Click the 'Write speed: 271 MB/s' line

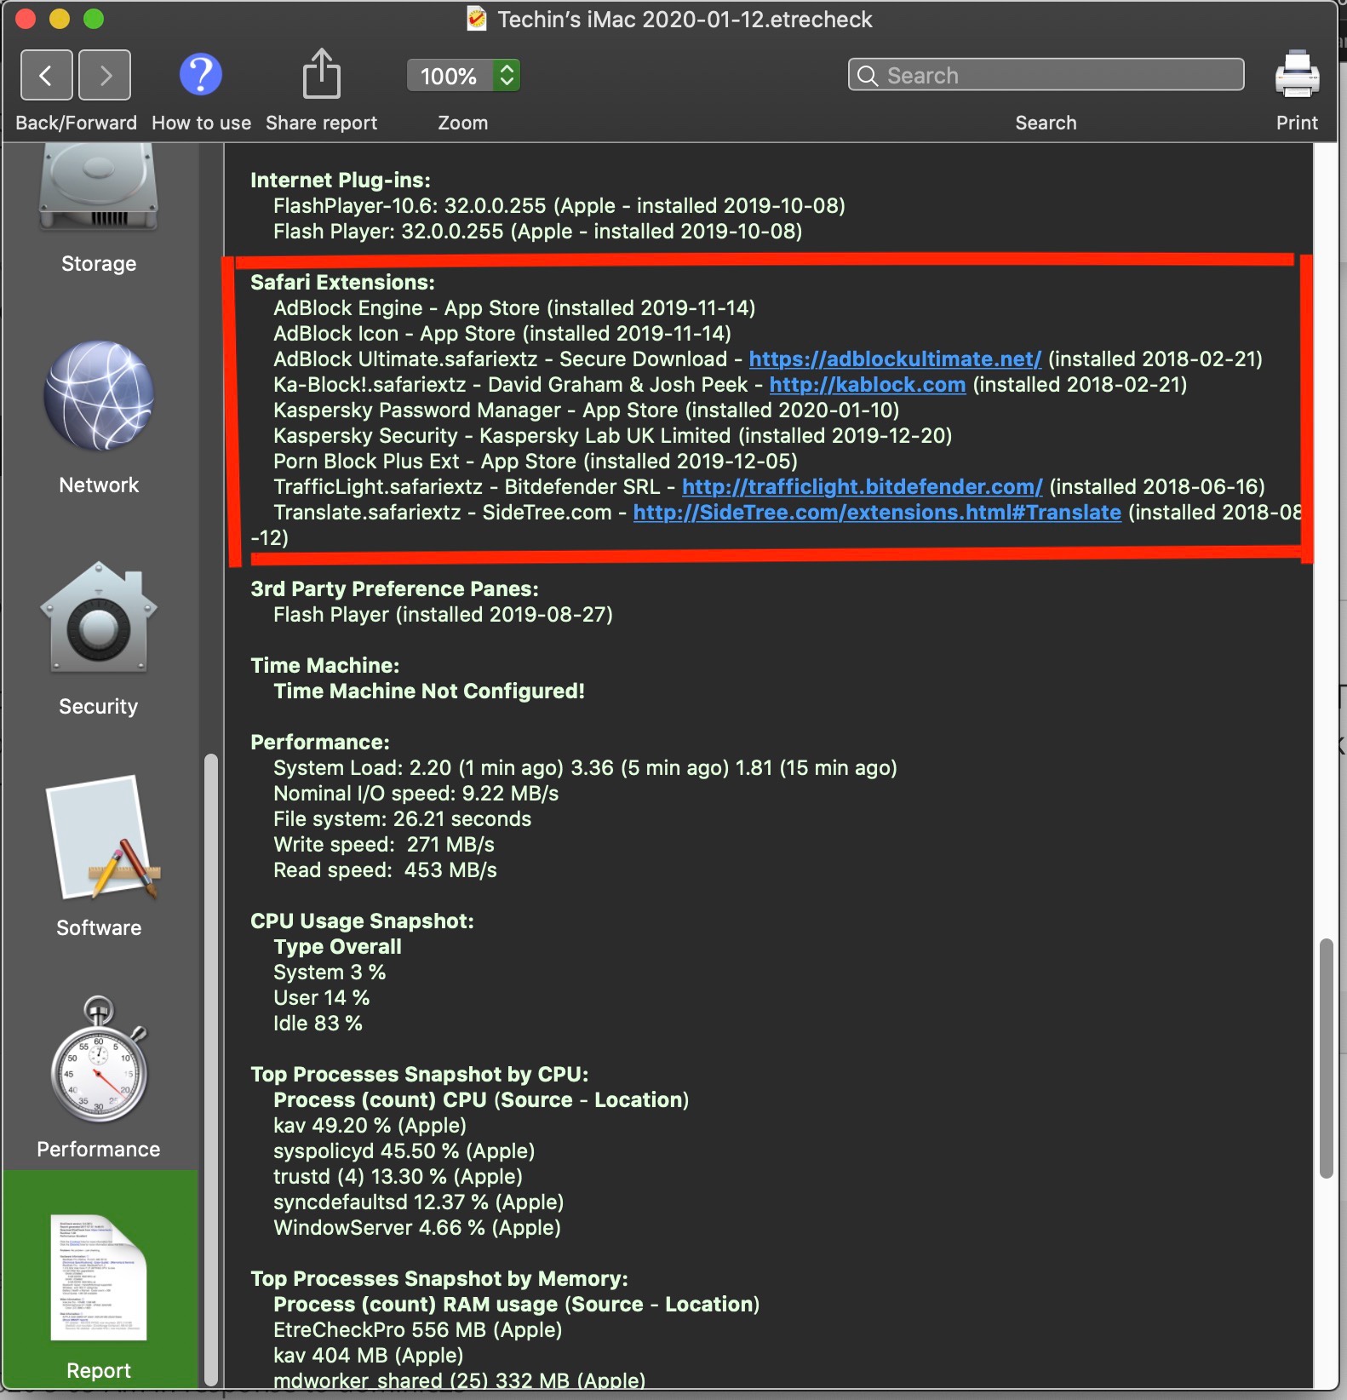click(383, 845)
